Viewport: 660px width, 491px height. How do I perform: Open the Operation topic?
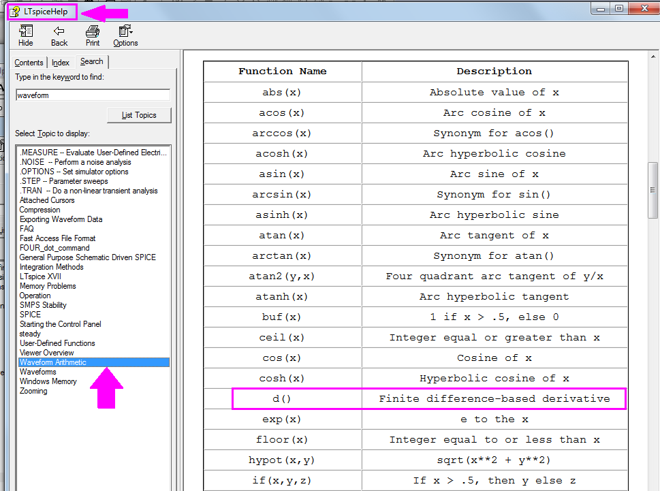pos(35,296)
